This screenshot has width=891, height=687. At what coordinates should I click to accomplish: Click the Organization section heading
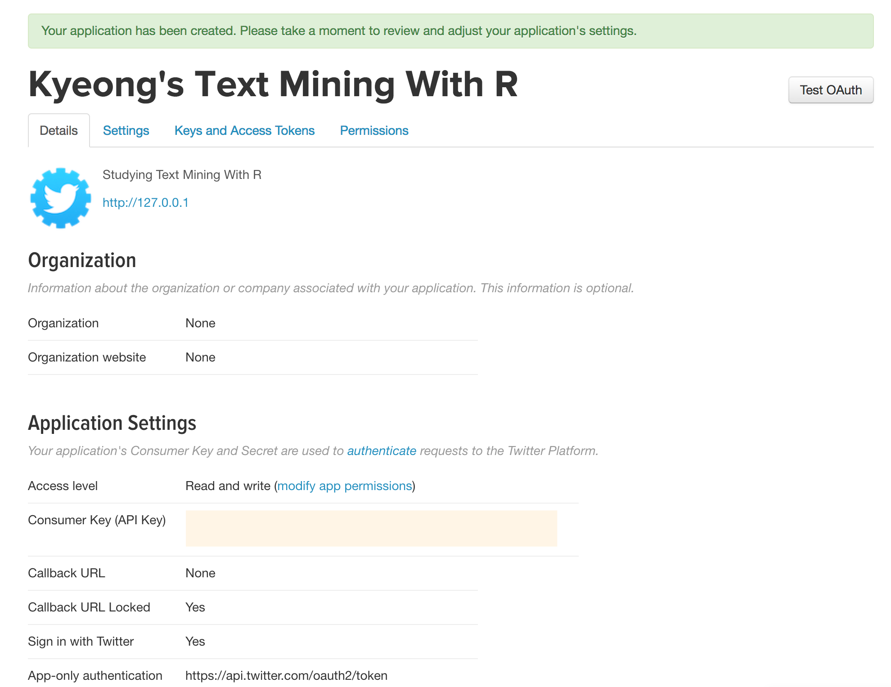82,260
